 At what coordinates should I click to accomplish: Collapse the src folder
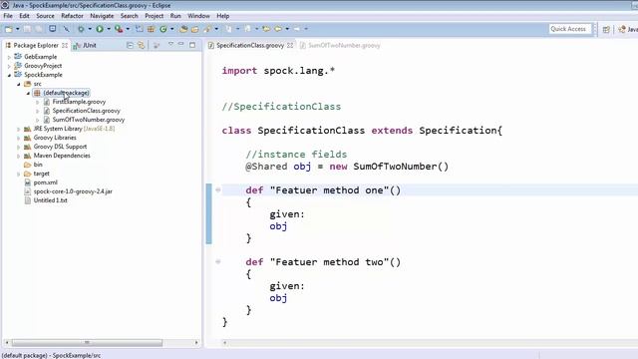18,84
